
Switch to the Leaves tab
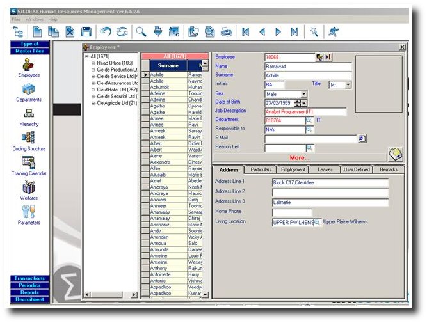point(325,169)
